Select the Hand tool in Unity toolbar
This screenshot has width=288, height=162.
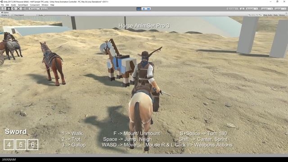click(4, 9)
